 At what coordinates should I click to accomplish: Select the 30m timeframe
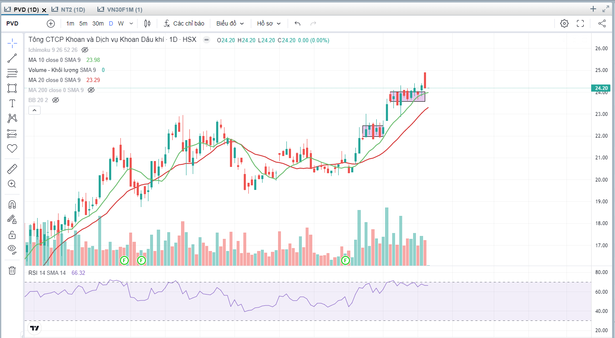point(98,23)
